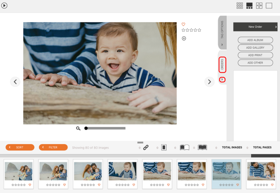This screenshot has width=280, height=193.
Task: Click the TOTAL PAGES label
Action: 262,147
